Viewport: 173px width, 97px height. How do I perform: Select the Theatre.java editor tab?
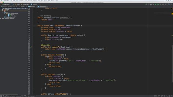[43, 6]
